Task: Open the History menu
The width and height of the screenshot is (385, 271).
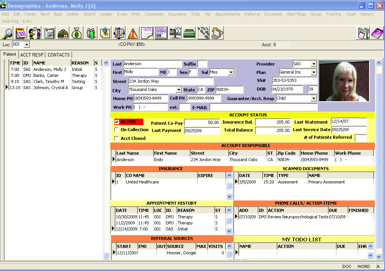Action: click(366, 14)
